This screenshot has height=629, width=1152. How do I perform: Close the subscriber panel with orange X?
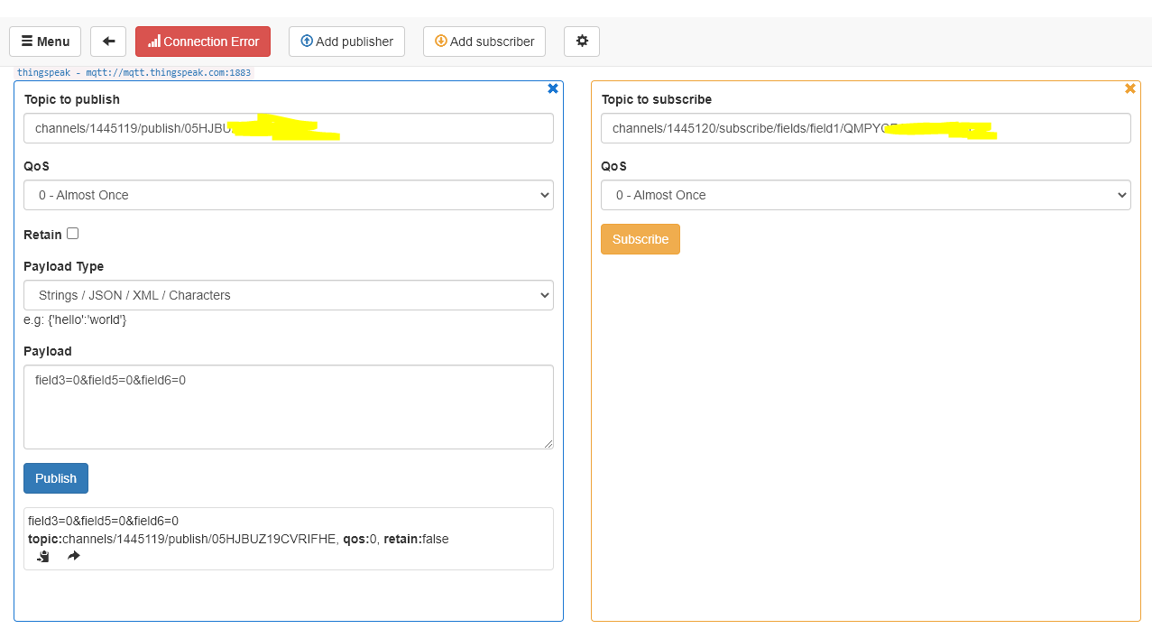1129,88
